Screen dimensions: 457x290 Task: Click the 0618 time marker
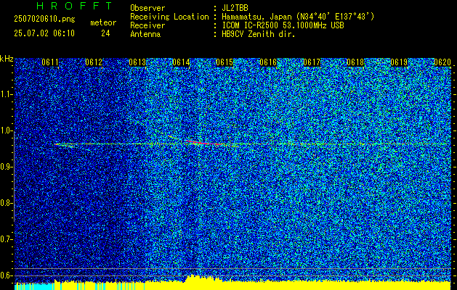pos(355,62)
